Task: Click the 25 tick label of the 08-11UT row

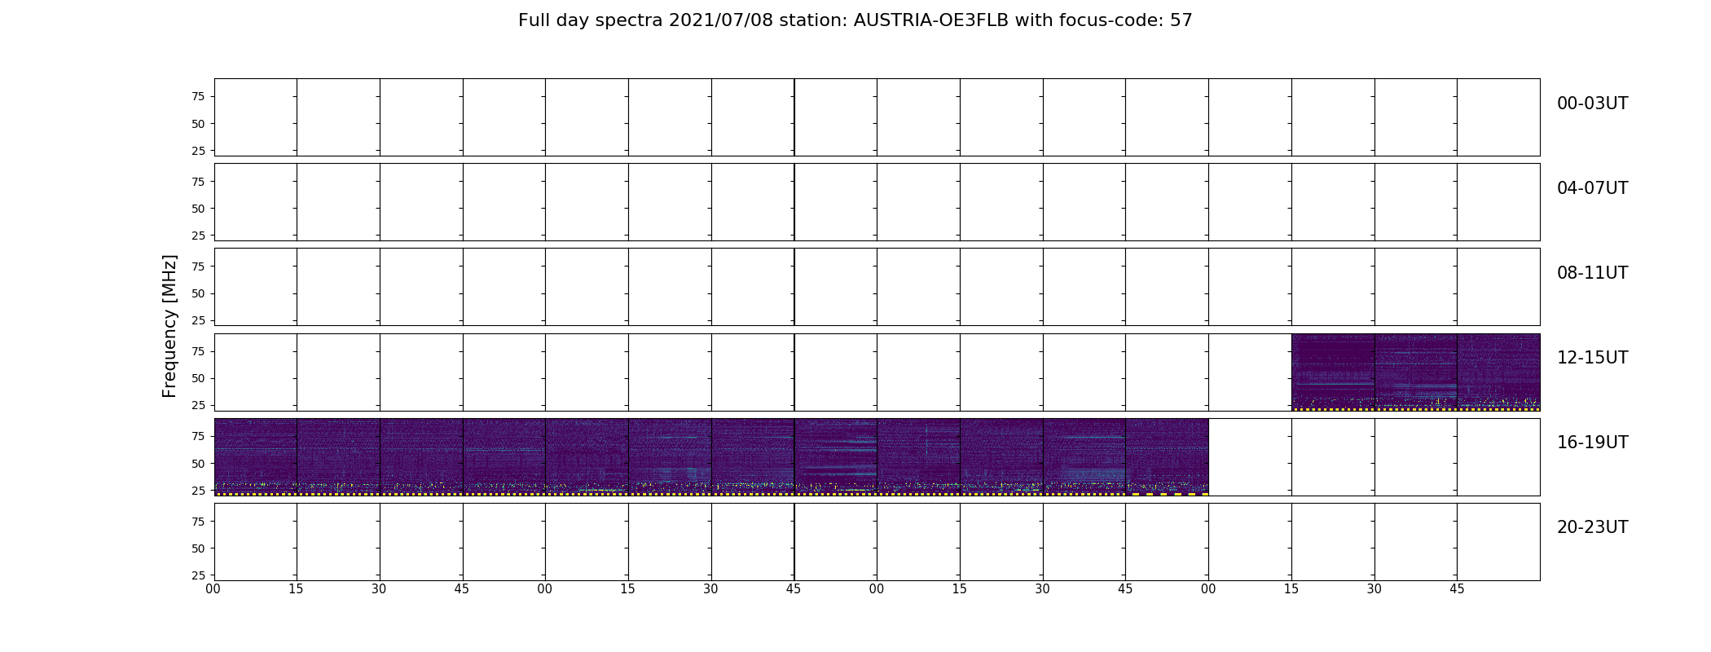Action: point(198,320)
